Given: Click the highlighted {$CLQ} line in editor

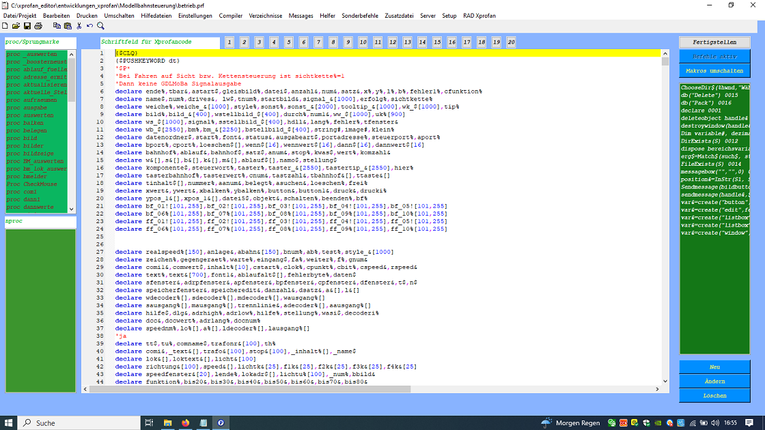Looking at the screenshot, I should 388,53.
